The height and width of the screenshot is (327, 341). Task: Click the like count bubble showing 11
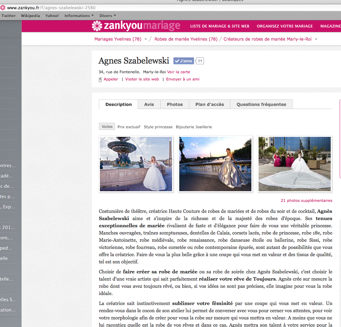[x=200, y=61]
